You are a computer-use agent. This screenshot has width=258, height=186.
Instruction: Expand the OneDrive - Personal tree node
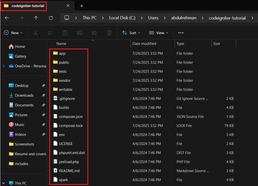(x=4, y=66)
